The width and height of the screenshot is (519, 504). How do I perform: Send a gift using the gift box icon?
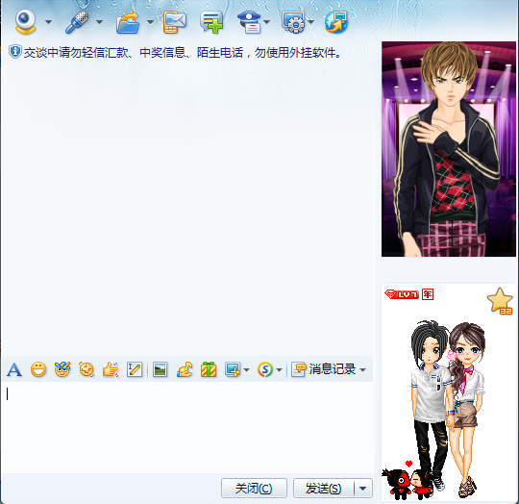(209, 369)
